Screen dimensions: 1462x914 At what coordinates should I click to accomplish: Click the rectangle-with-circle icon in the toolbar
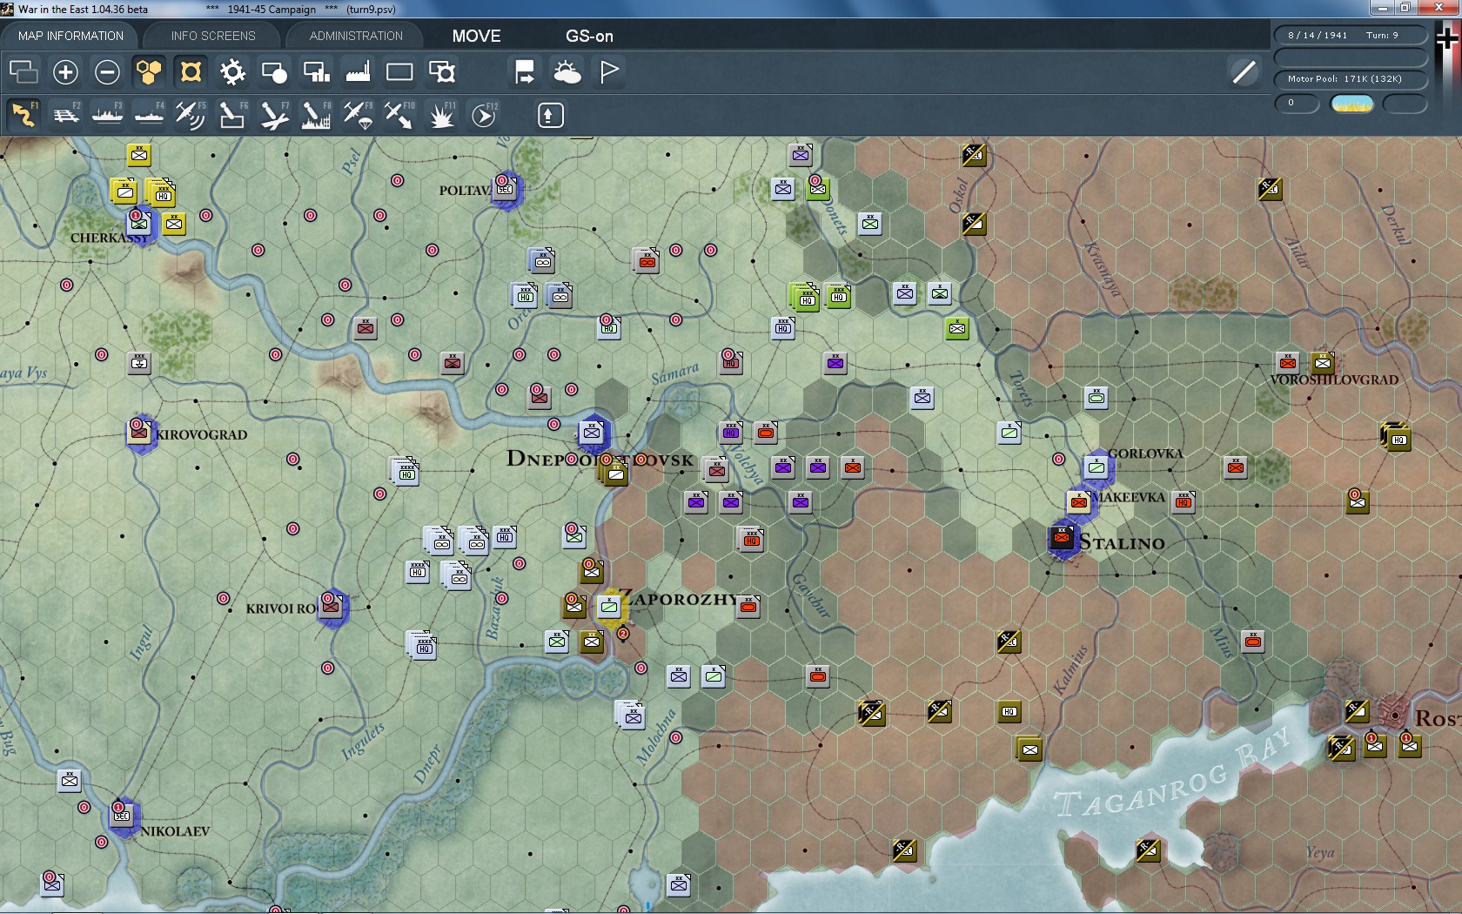pyautogui.click(x=274, y=71)
